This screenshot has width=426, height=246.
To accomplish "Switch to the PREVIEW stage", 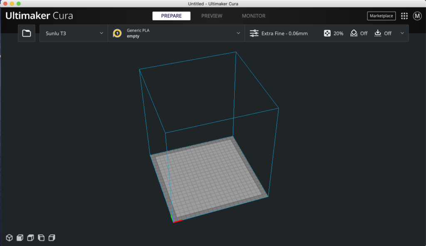I will (x=212, y=16).
